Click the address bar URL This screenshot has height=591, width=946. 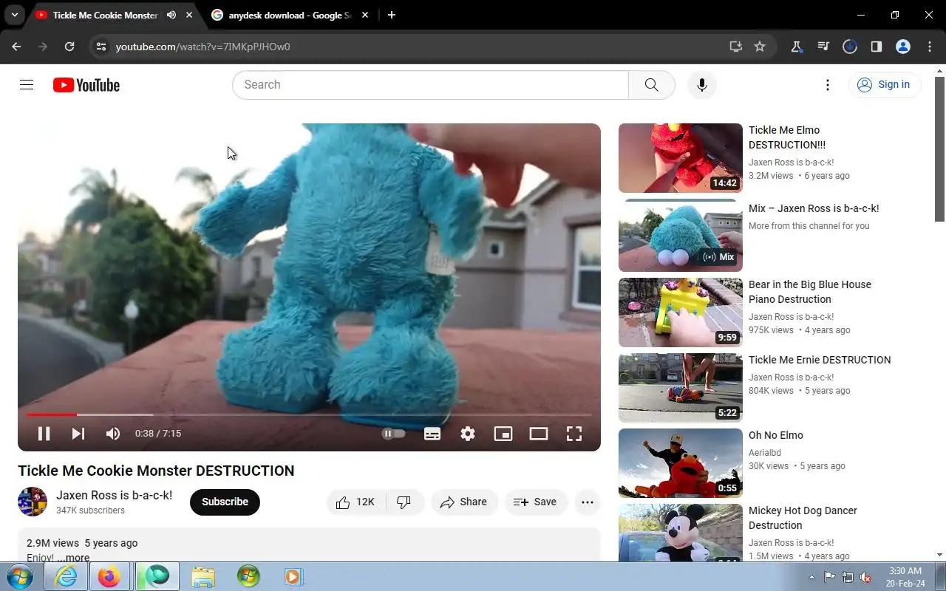[203, 47]
